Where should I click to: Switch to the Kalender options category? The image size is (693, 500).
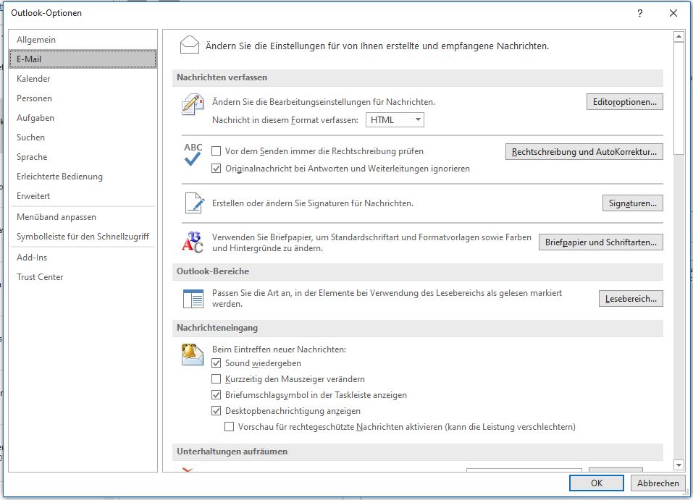click(x=83, y=79)
